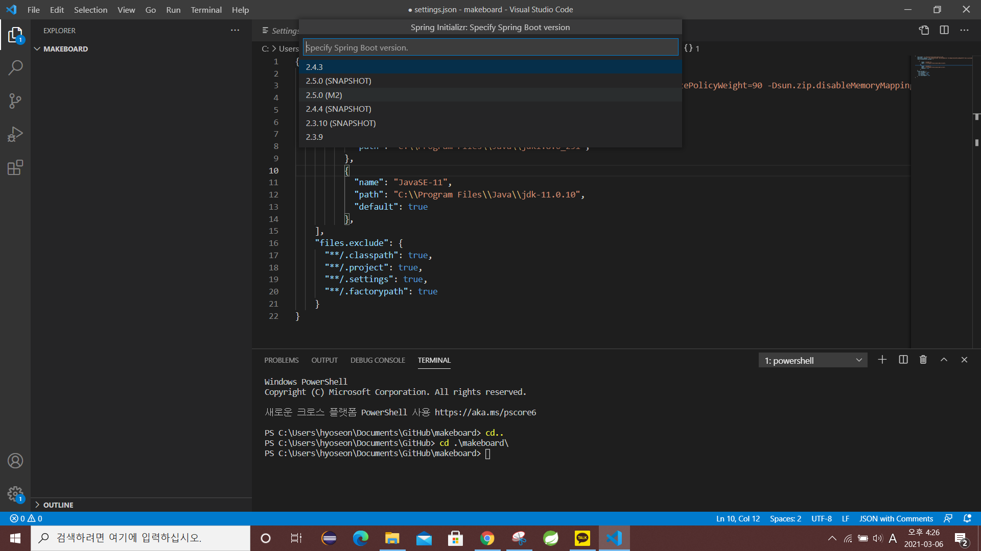
Task: Collapse the MAKEBOARD folder section
Action: click(37, 49)
